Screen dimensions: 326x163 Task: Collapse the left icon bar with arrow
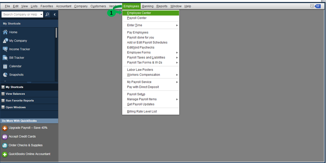tap(54, 14)
